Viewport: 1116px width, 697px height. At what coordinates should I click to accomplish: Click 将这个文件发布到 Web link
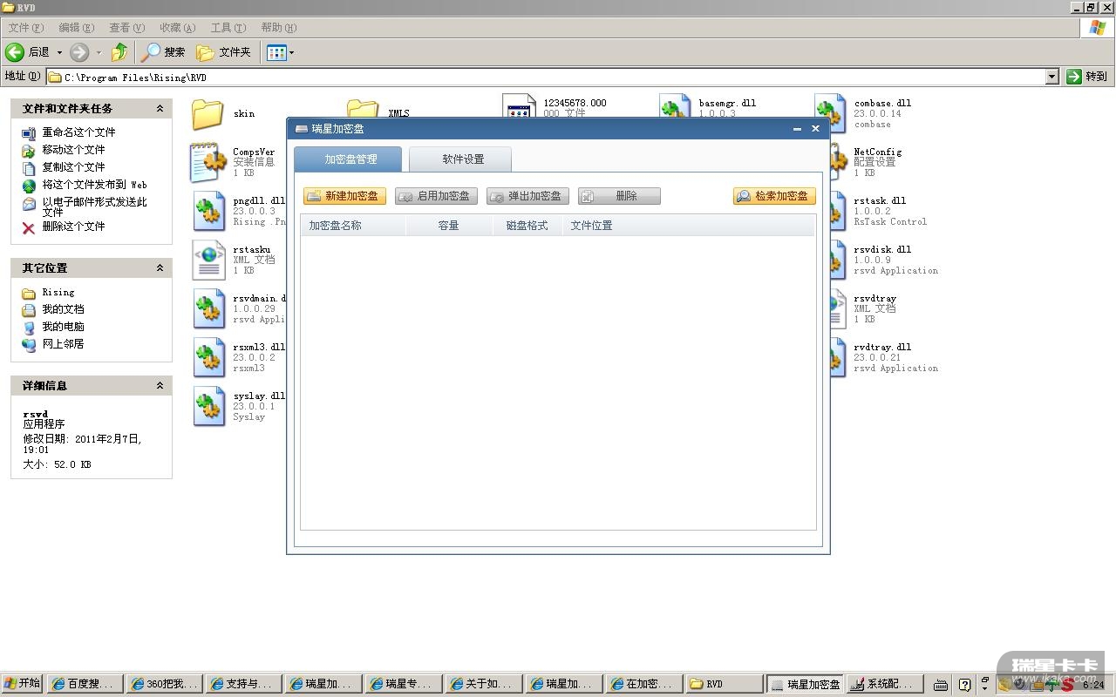[94, 185]
